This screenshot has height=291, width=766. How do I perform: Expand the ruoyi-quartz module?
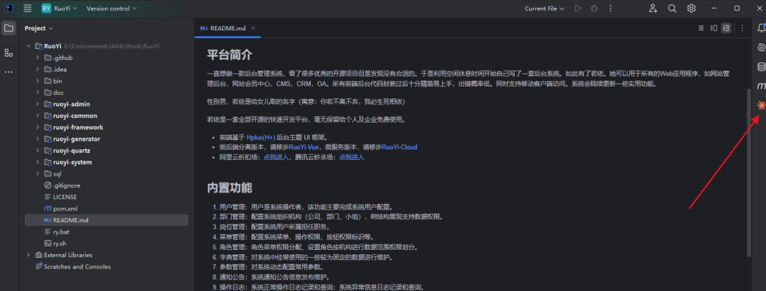[38, 151]
